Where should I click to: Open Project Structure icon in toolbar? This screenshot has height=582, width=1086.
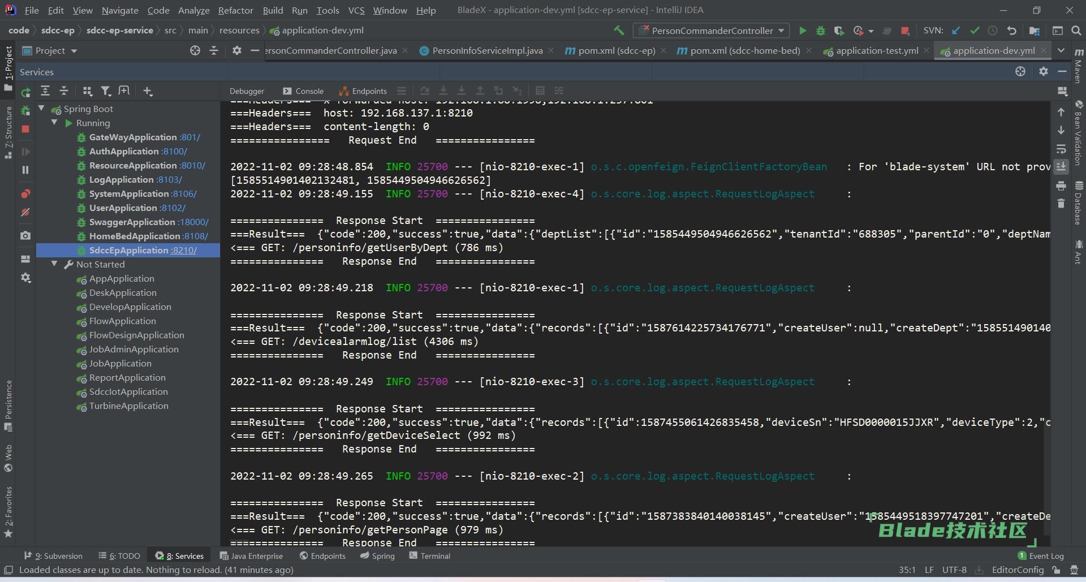(1035, 31)
